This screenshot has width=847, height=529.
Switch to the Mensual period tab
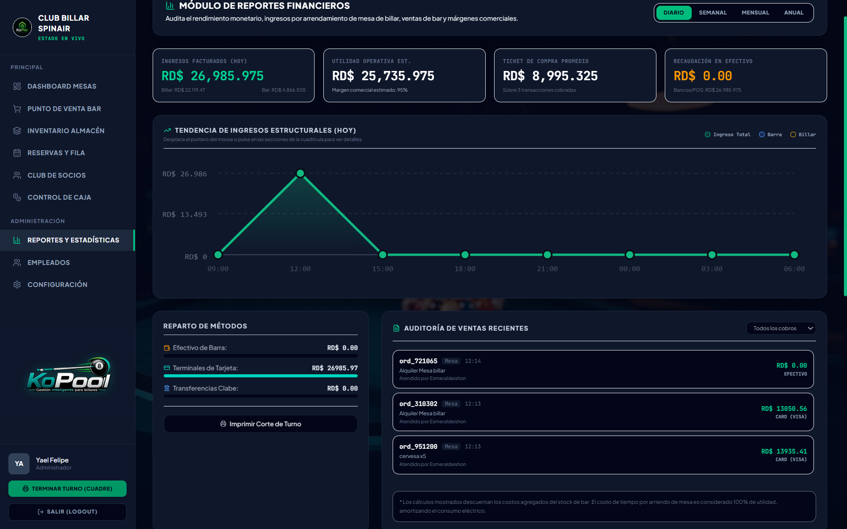[x=755, y=13]
